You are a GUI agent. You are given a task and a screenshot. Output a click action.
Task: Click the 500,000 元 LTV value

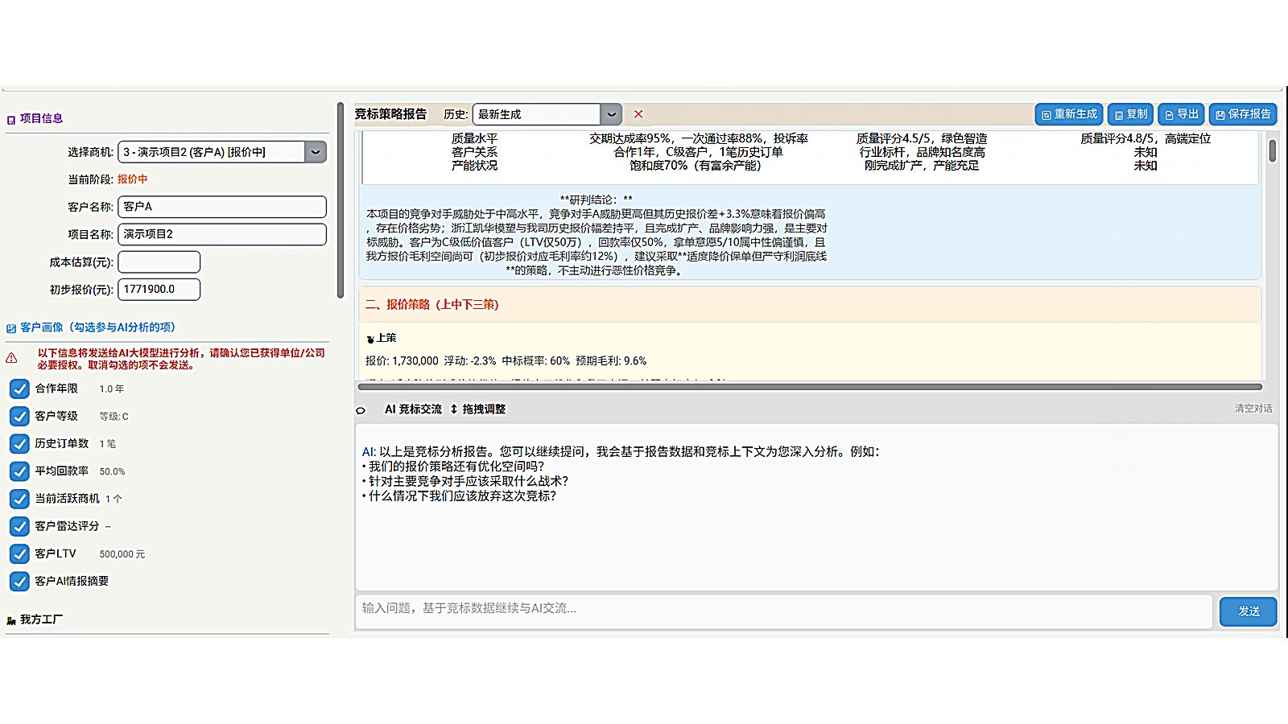point(122,554)
